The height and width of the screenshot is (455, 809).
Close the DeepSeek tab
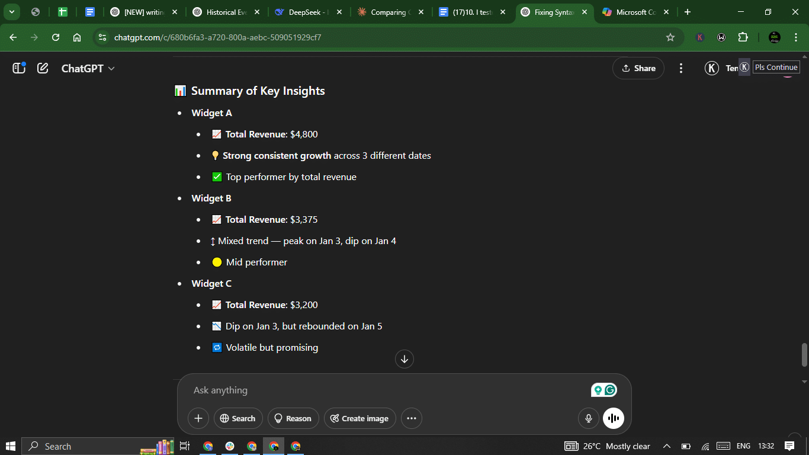(x=339, y=12)
